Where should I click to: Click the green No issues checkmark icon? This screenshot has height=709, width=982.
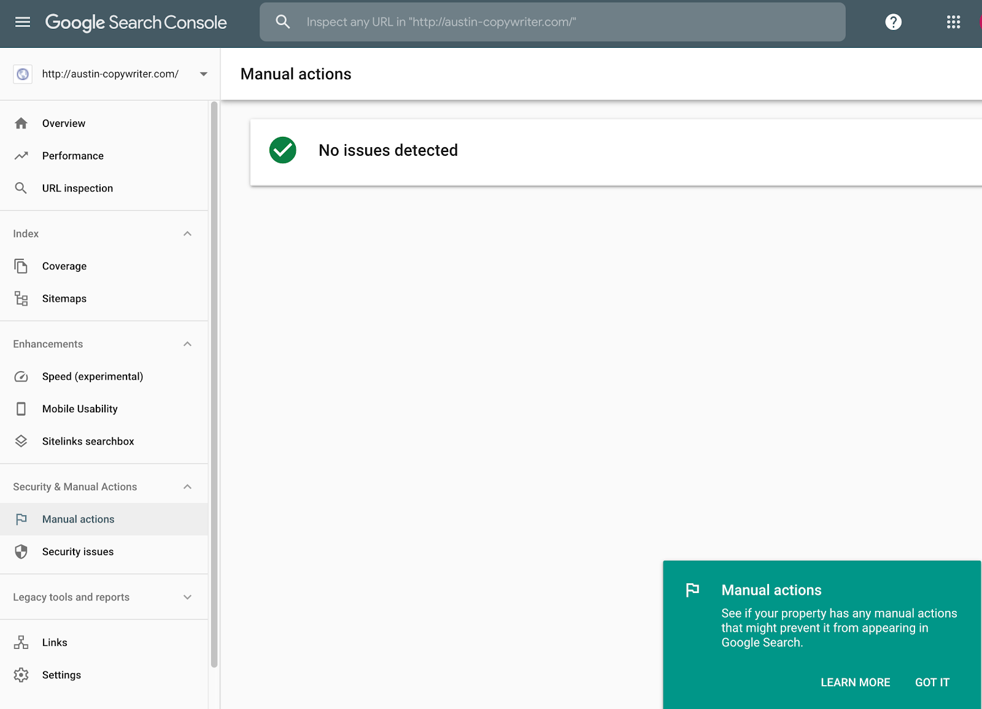[283, 150]
